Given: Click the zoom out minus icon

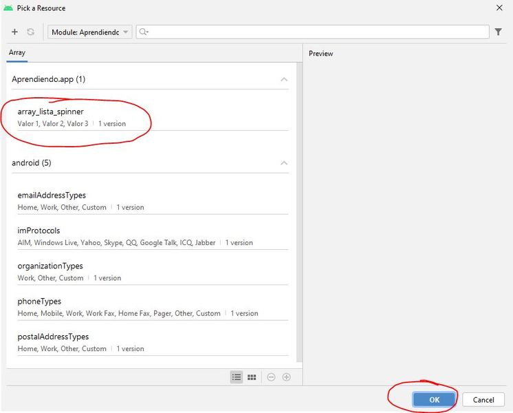Looking at the screenshot, I should tap(271, 377).
